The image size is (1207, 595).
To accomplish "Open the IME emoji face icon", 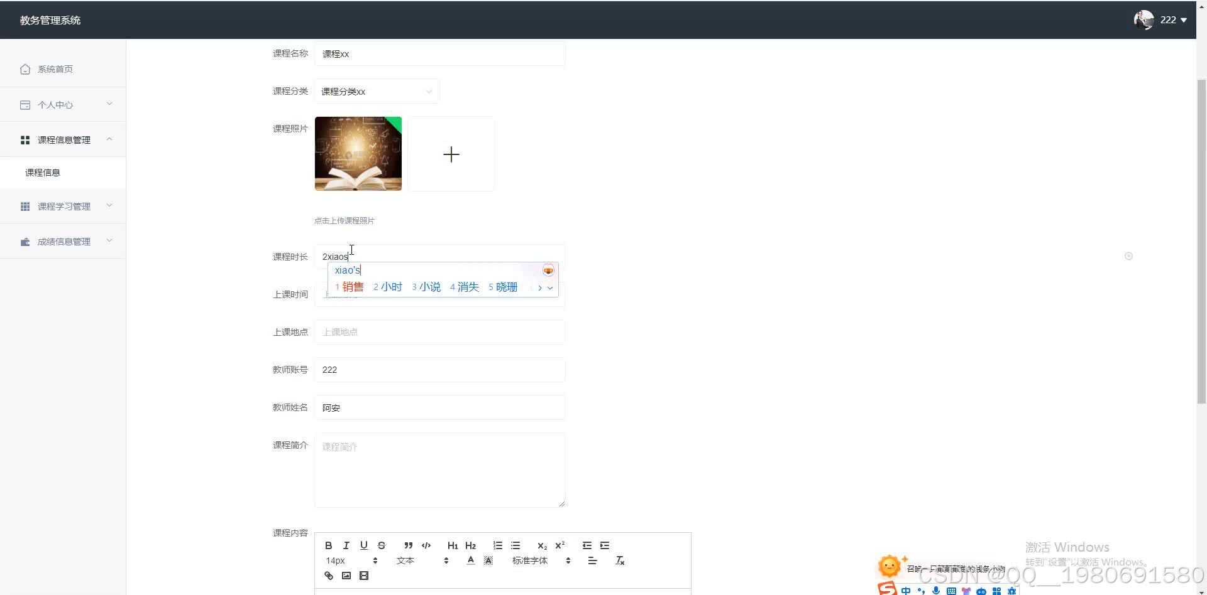I will pyautogui.click(x=548, y=271).
